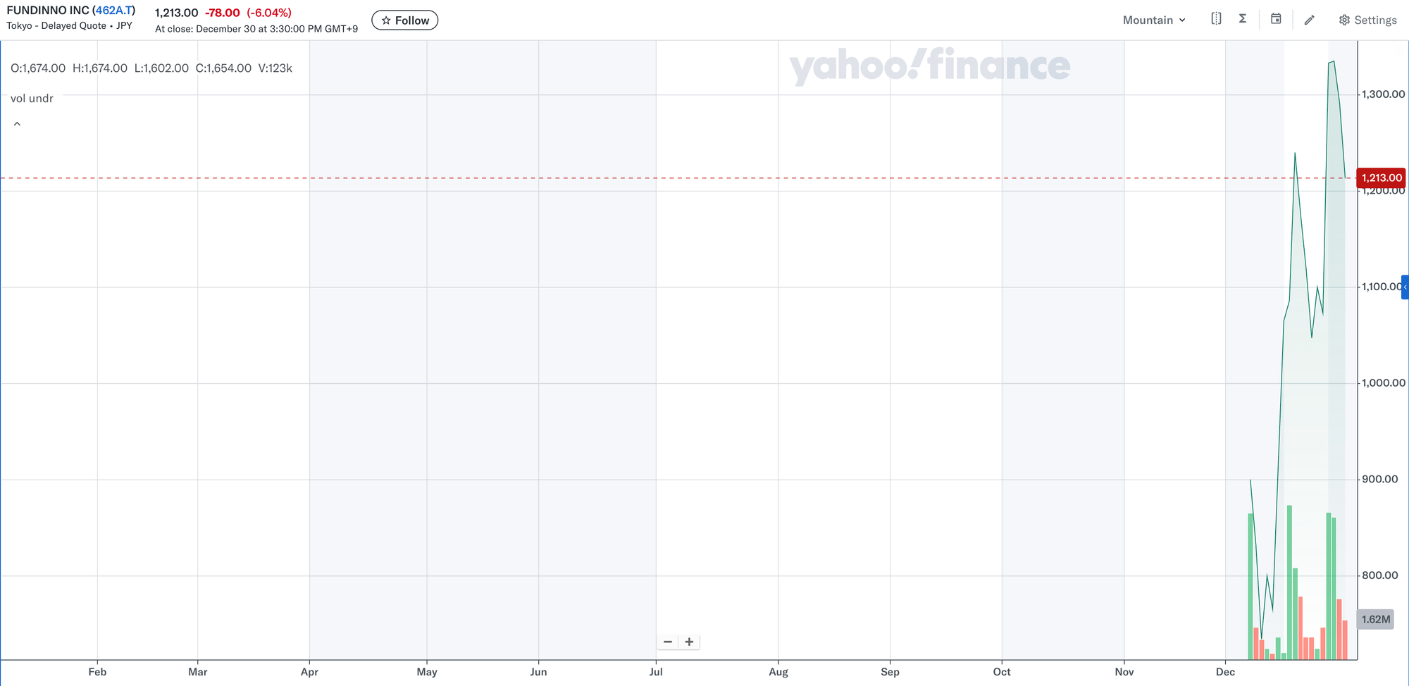Open the comparison tool icon
The height and width of the screenshot is (686, 1409).
(1216, 19)
